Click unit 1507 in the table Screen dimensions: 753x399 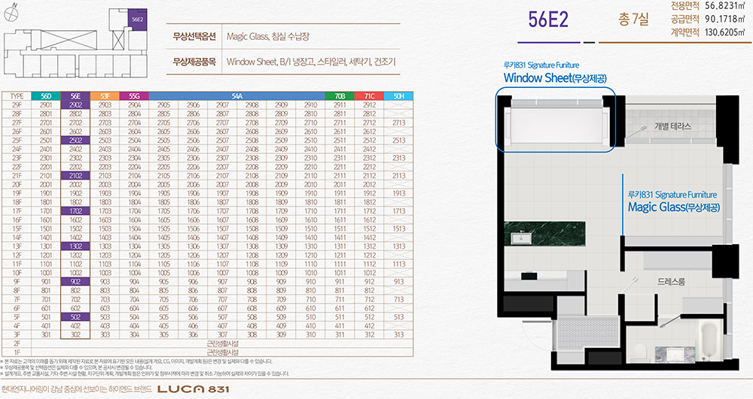[x=222, y=228]
